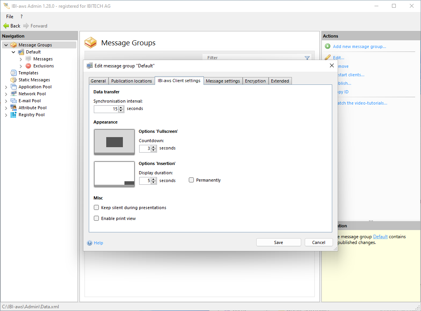Click the Registry Pool icon
This screenshot has height=311, width=421.
[x=14, y=115]
